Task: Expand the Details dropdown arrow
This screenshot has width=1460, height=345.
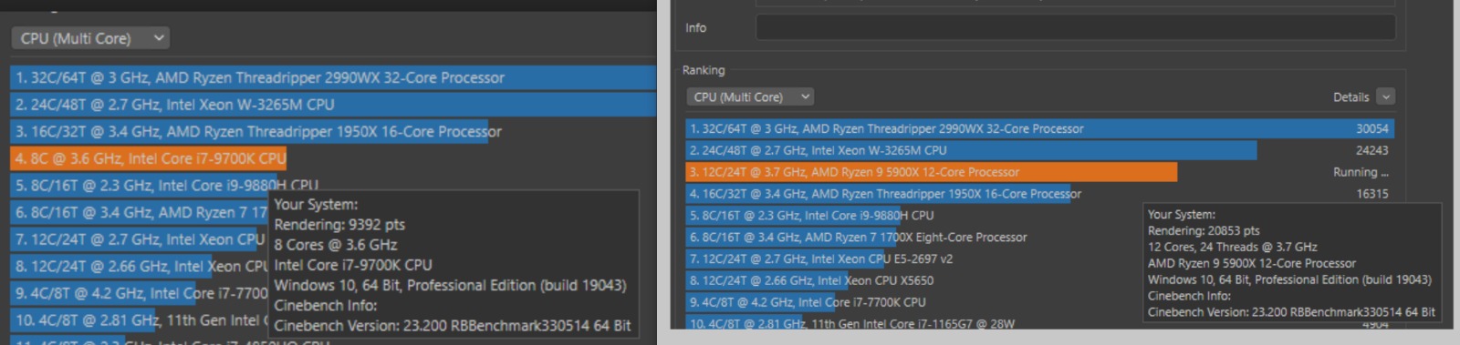Action: click(1386, 96)
